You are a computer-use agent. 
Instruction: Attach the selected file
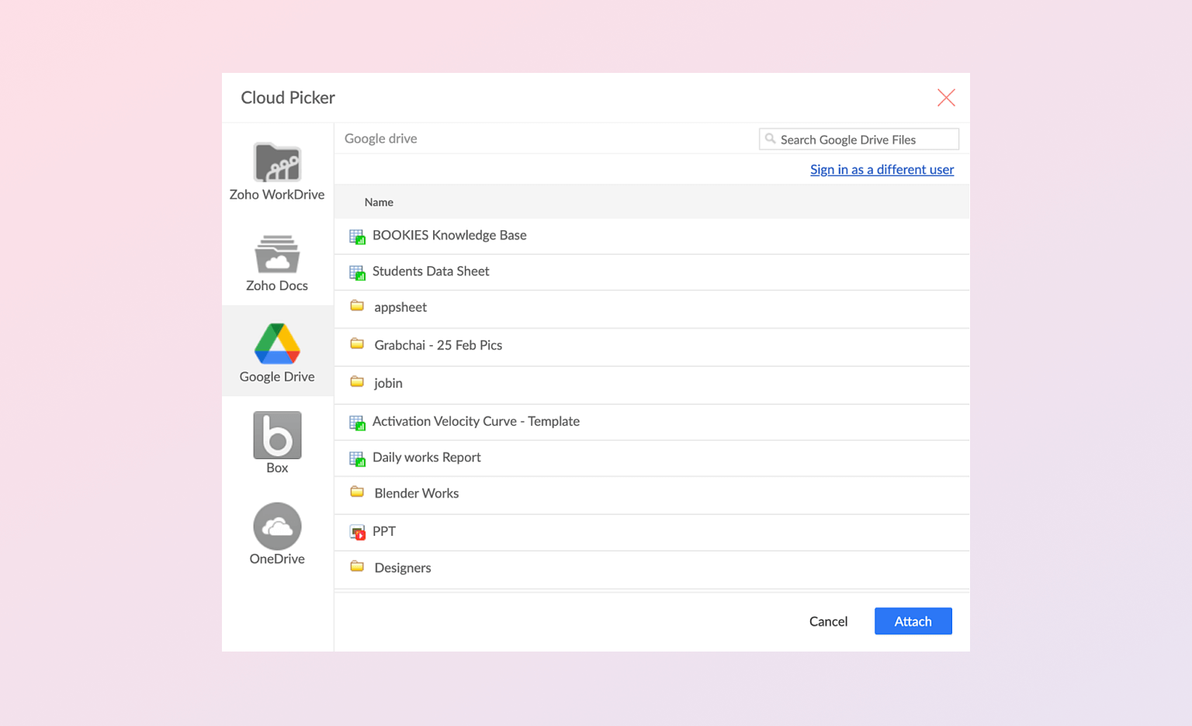913,621
